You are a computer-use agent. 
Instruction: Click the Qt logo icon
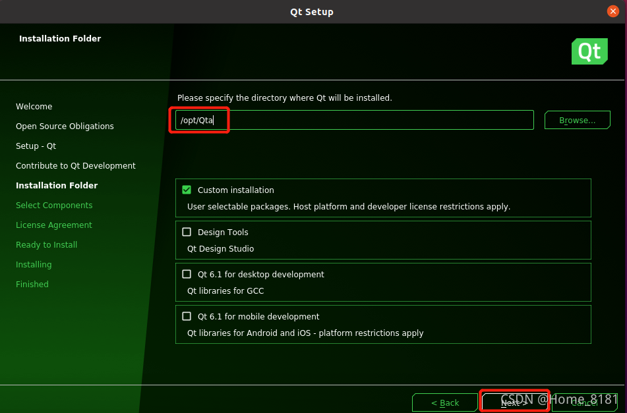click(x=589, y=51)
